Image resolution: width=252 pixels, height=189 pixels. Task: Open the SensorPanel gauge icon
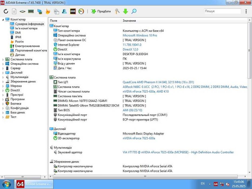[x=81, y=11]
